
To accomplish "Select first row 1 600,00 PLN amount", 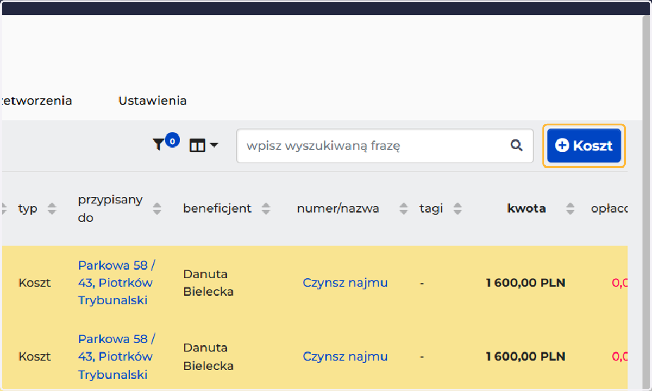I will tap(525, 283).
